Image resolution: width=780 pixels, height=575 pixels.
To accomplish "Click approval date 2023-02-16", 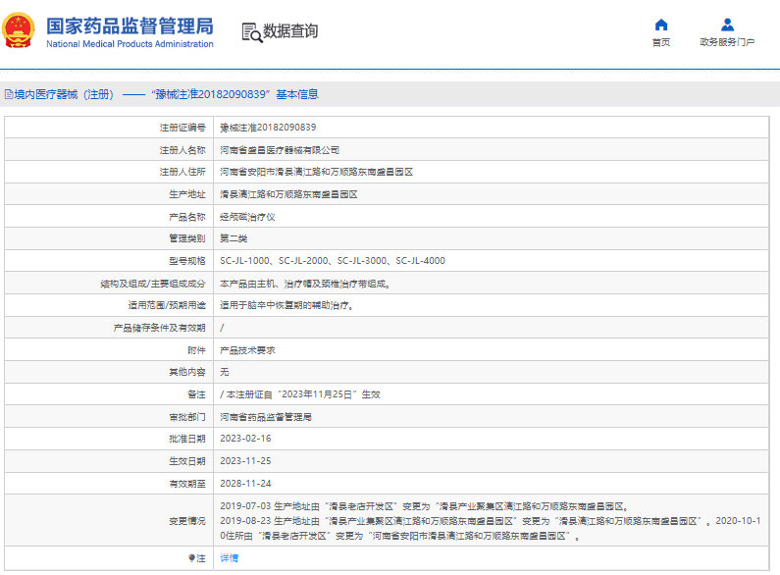I will pyautogui.click(x=245, y=439).
